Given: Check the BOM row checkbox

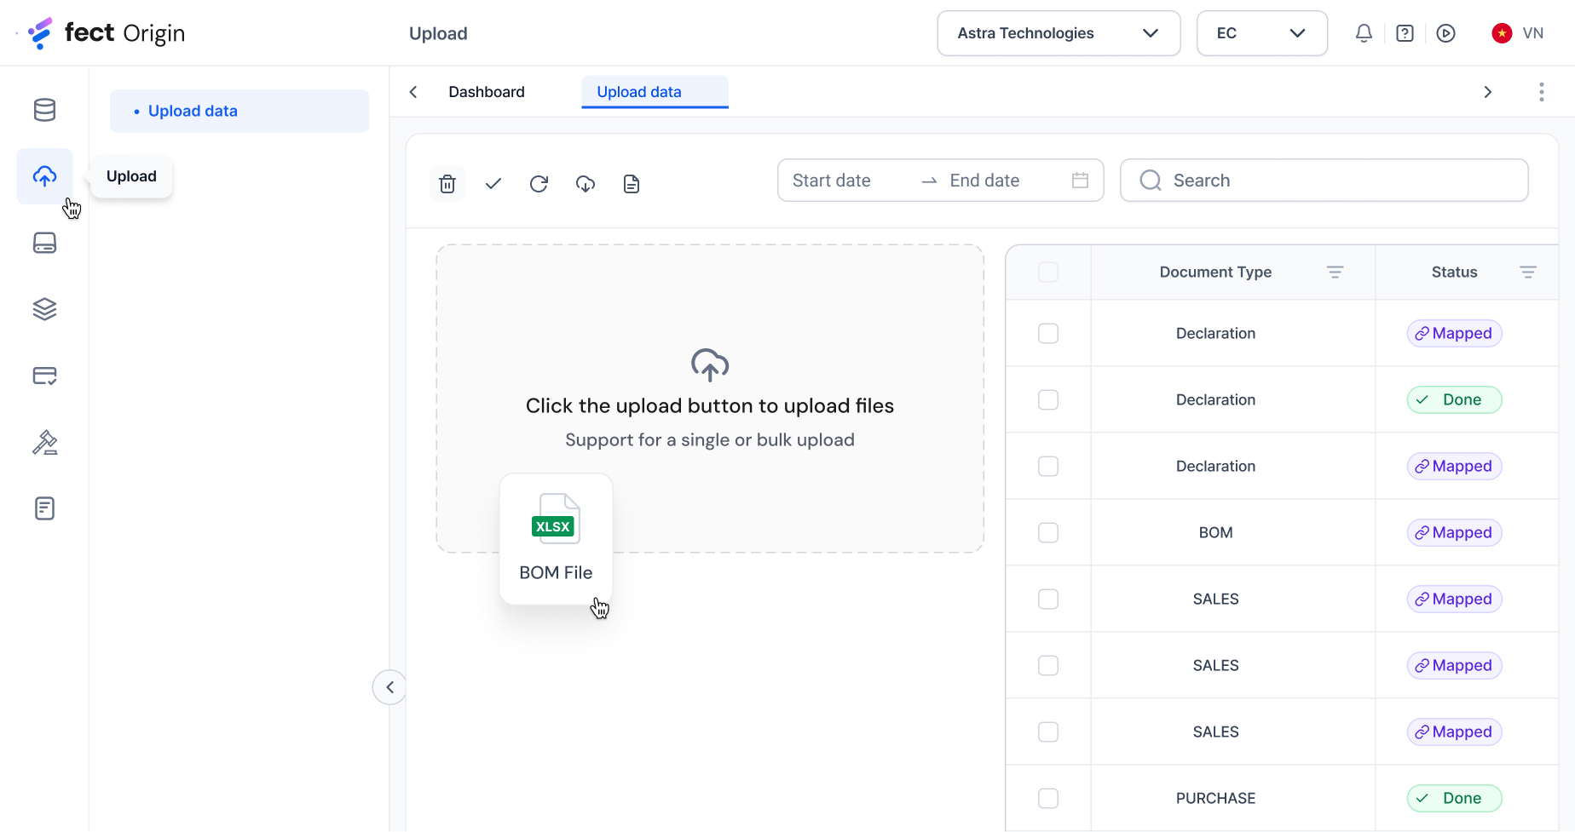Looking at the screenshot, I should (x=1048, y=533).
